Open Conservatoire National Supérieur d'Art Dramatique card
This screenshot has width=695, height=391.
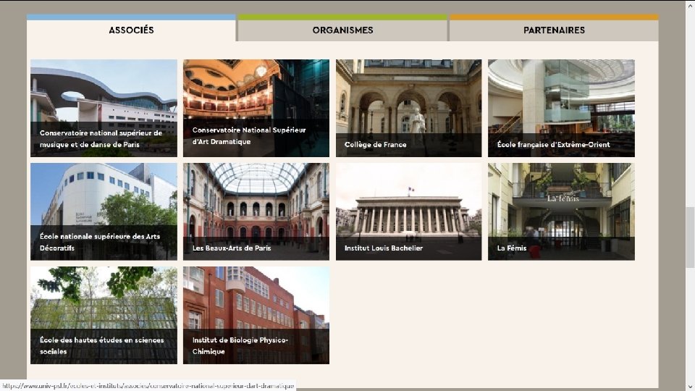point(256,108)
